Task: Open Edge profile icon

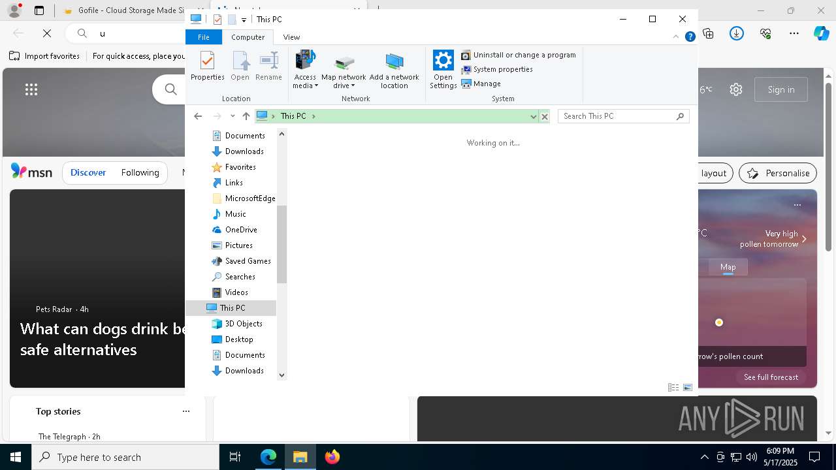Action: click(14, 10)
